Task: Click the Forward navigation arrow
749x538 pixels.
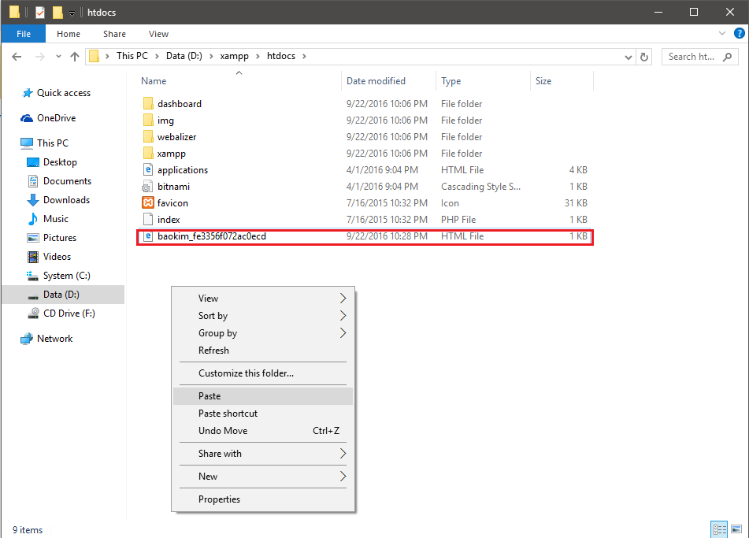Action: coord(40,57)
